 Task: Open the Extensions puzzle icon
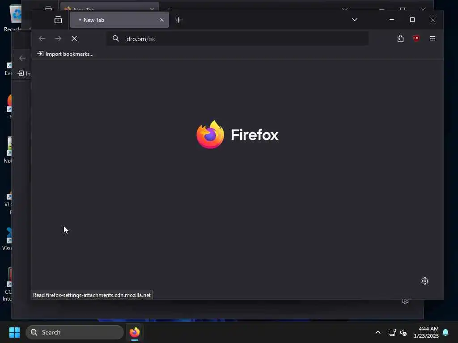400,38
